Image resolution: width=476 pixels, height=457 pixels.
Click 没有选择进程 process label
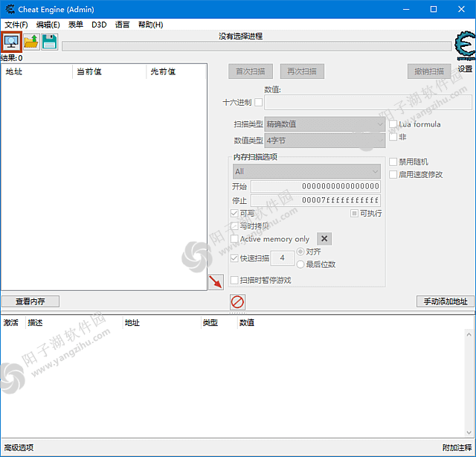[240, 36]
